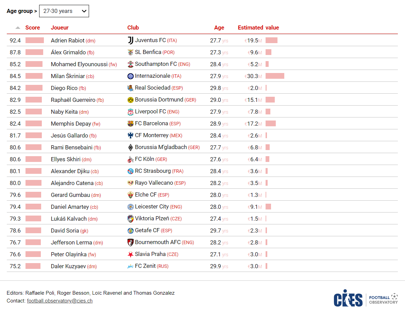Open the football.observatory@cies.ch email link
405x313 pixels.
coord(60,301)
